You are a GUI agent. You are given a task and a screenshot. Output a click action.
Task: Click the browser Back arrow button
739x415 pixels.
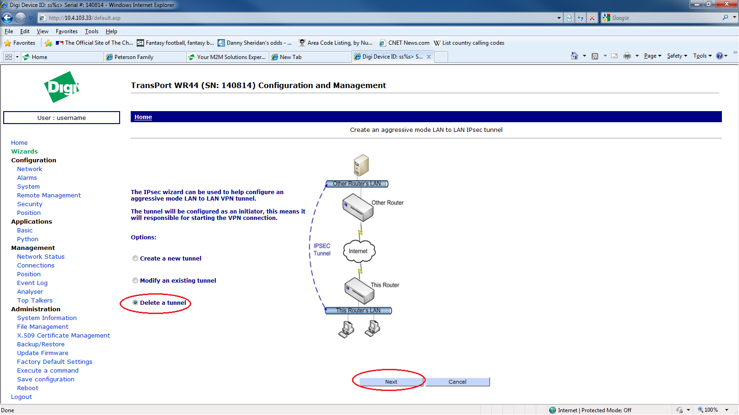(x=7, y=18)
